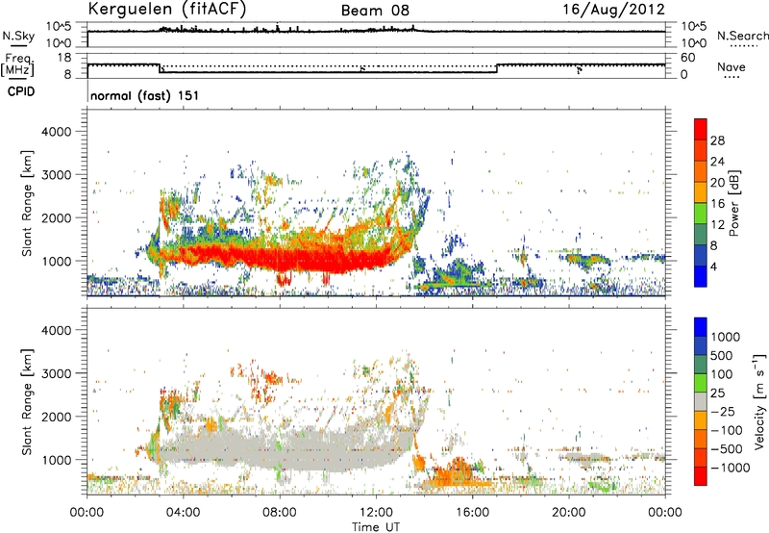The width and height of the screenshot is (769, 533).
Task: Click the frequency step trace near 17:00
Action: (x=497, y=68)
